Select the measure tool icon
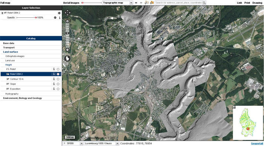The width and height of the screenshot is (264, 146). coord(147,3)
